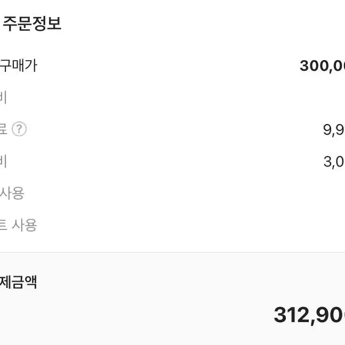Click the 비 label beside the 3,0 amount

click(x=3, y=161)
